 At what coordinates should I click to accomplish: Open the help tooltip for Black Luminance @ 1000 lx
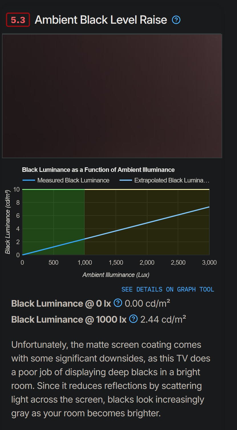pos(133,319)
